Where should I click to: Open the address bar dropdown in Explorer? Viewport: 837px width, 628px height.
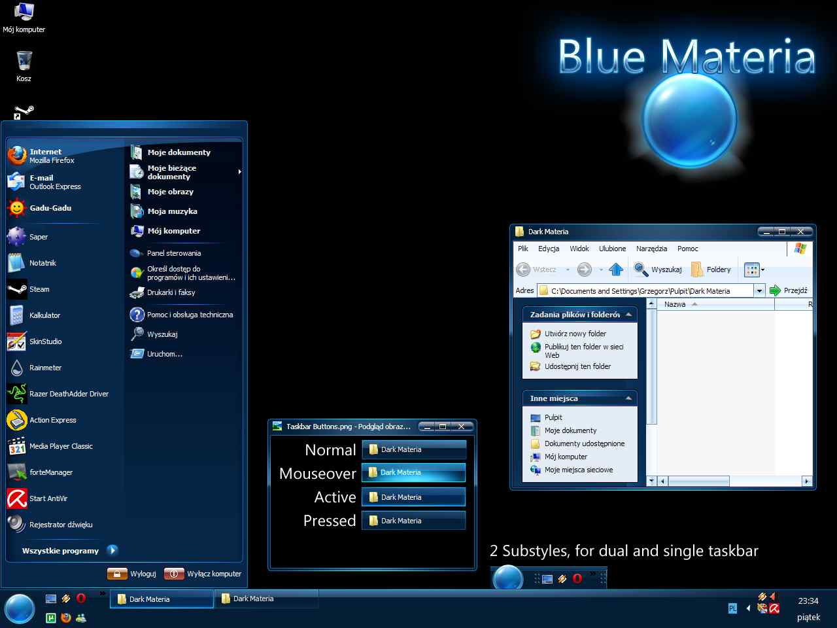(759, 290)
